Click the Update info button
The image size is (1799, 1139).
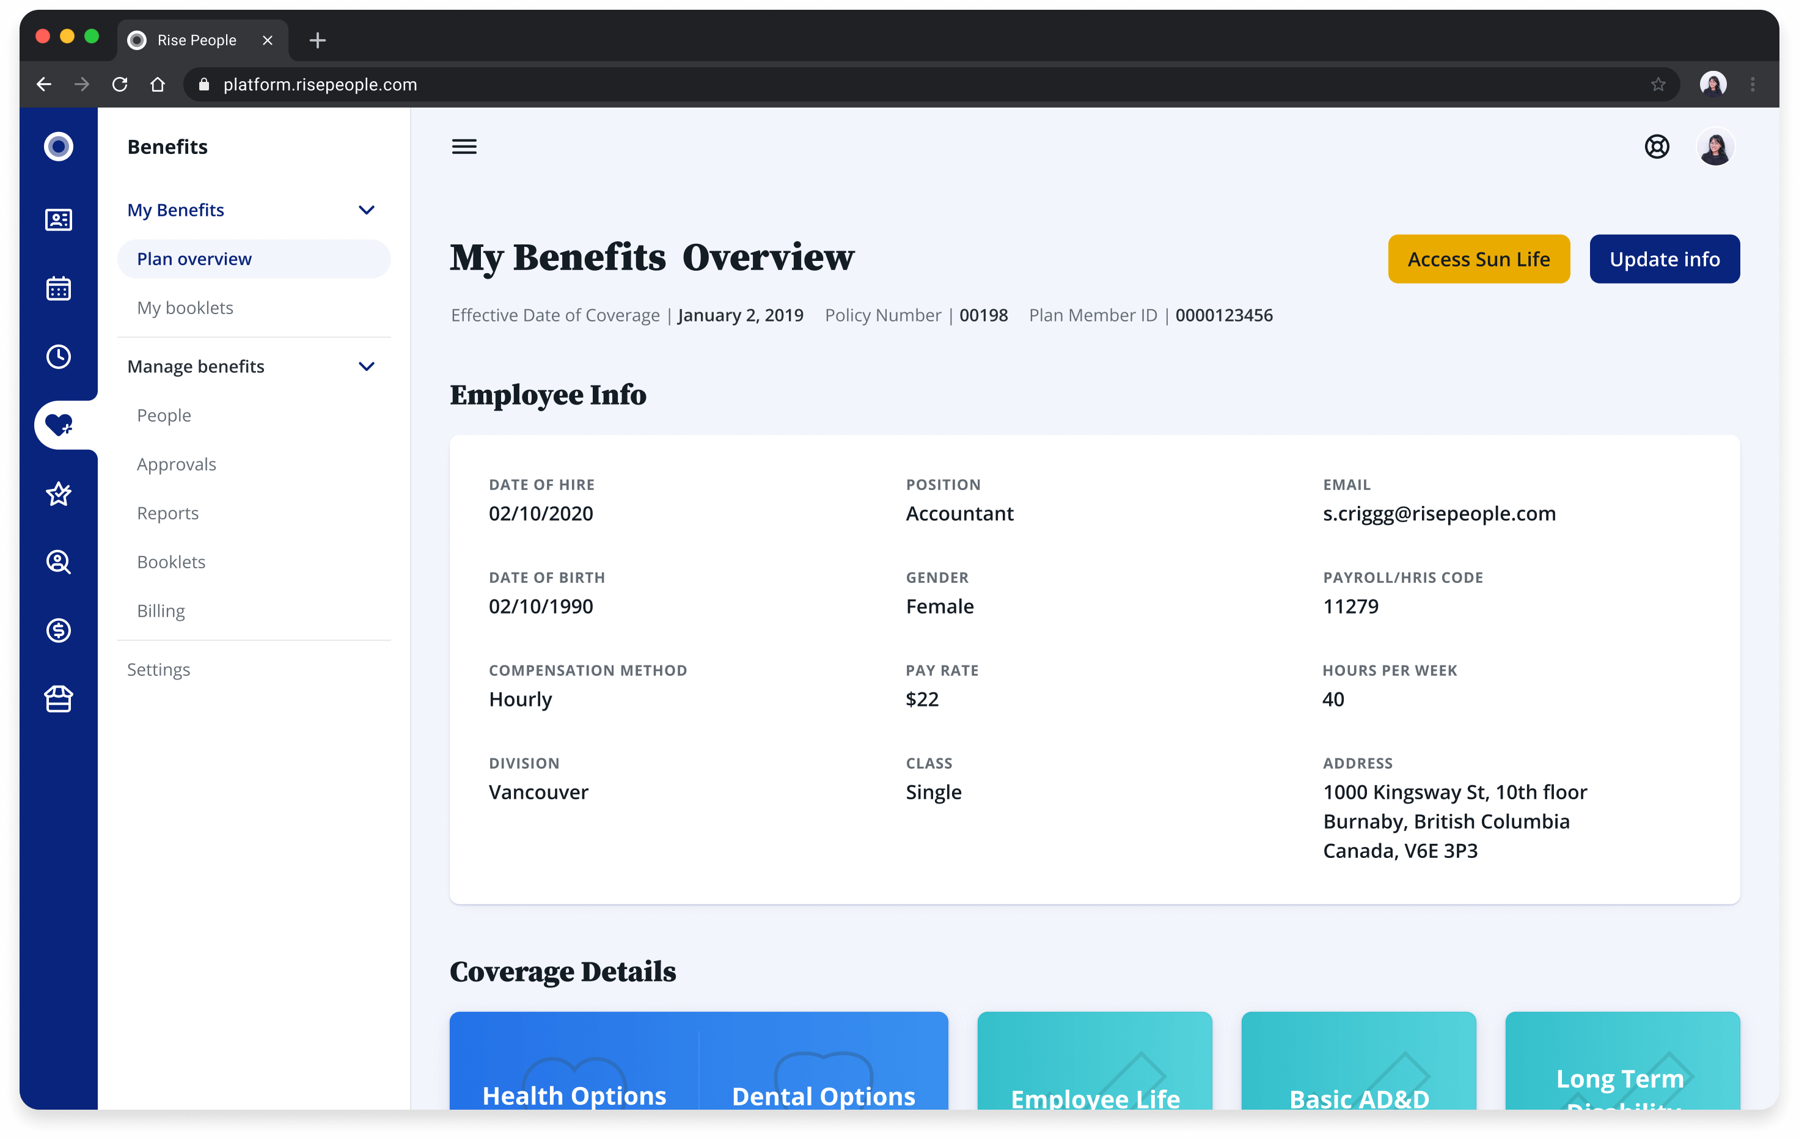click(1664, 259)
